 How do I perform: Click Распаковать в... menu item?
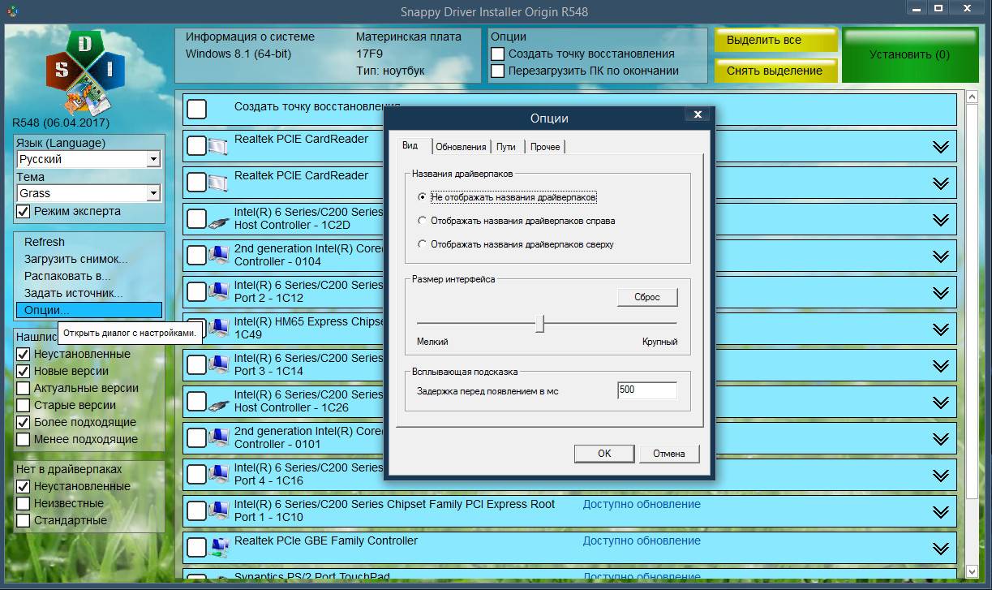click(x=89, y=276)
